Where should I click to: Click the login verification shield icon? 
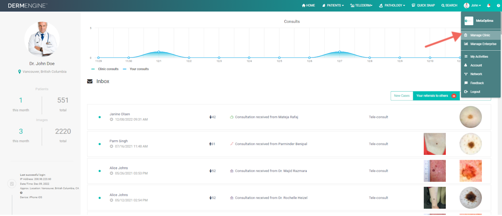point(12,184)
